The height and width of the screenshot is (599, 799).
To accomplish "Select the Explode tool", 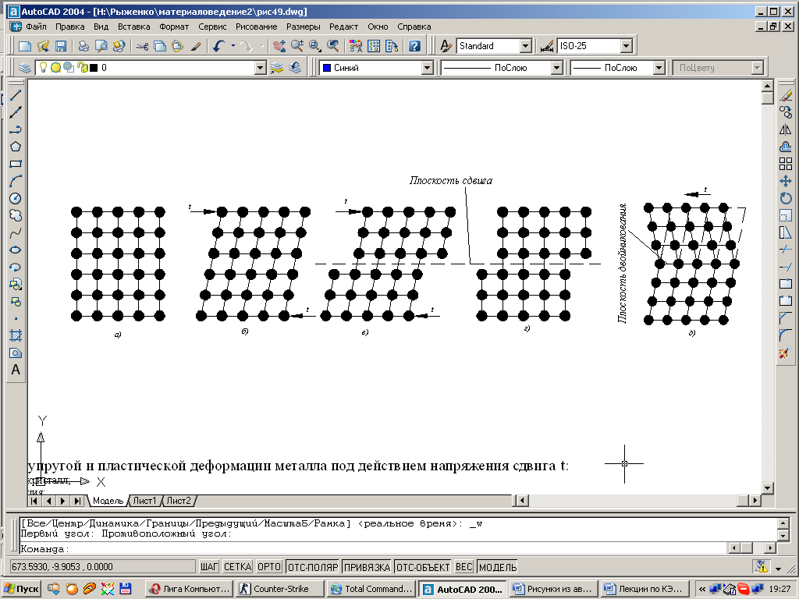I will click(786, 353).
